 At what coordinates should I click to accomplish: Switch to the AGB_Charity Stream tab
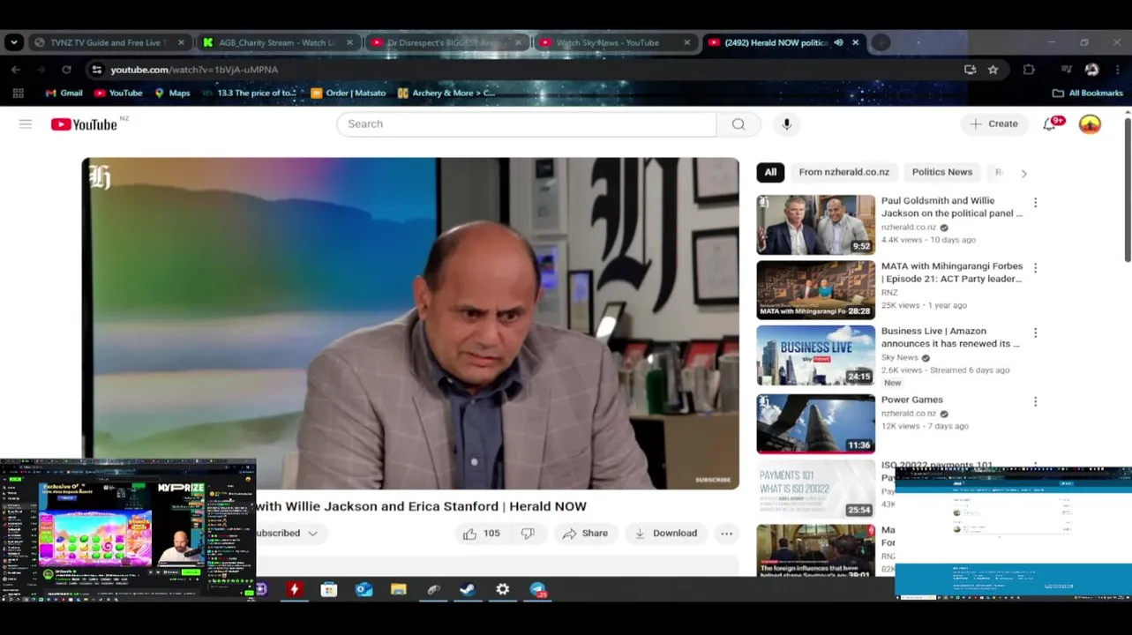click(278, 42)
